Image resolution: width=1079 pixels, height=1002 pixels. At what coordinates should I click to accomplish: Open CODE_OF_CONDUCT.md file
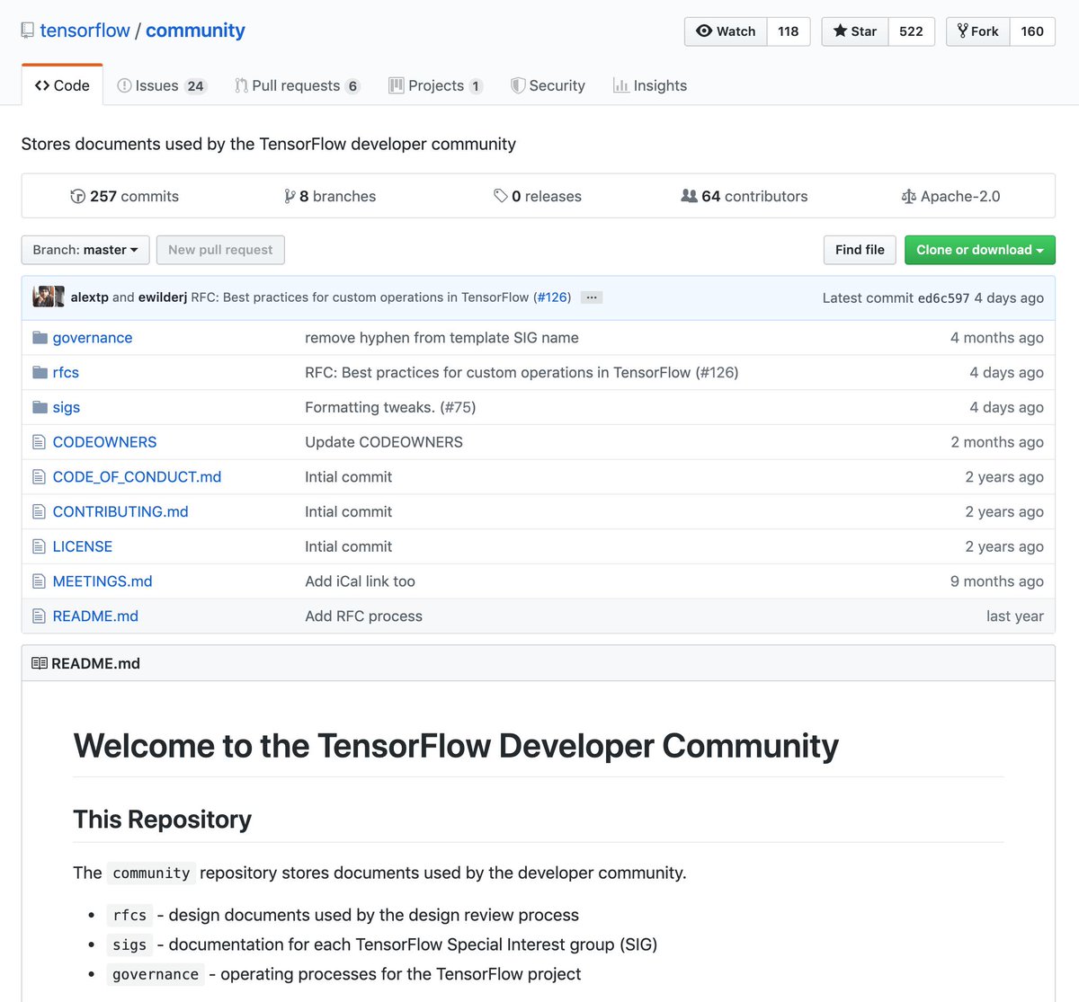137,477
